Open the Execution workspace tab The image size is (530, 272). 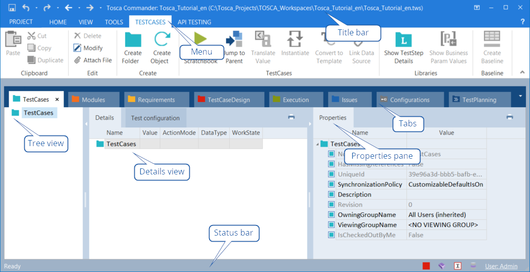click(296, 100)
